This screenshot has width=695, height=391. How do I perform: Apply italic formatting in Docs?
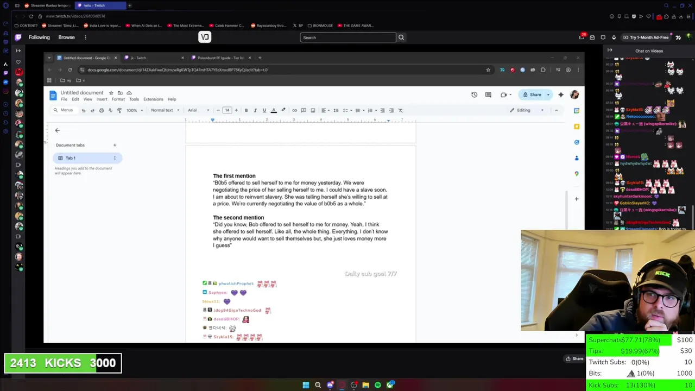(x=255, y=110)
